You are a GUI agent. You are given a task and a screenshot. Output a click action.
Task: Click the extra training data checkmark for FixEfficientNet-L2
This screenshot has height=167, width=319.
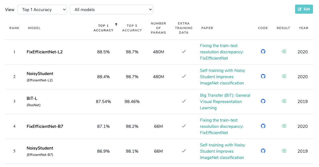184,52
